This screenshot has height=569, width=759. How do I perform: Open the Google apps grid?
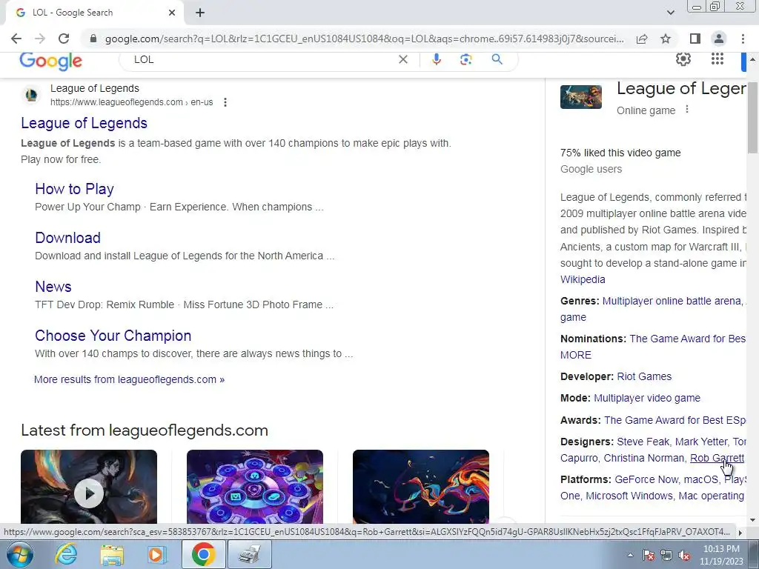pyautogui.click(x=717, y=59)
